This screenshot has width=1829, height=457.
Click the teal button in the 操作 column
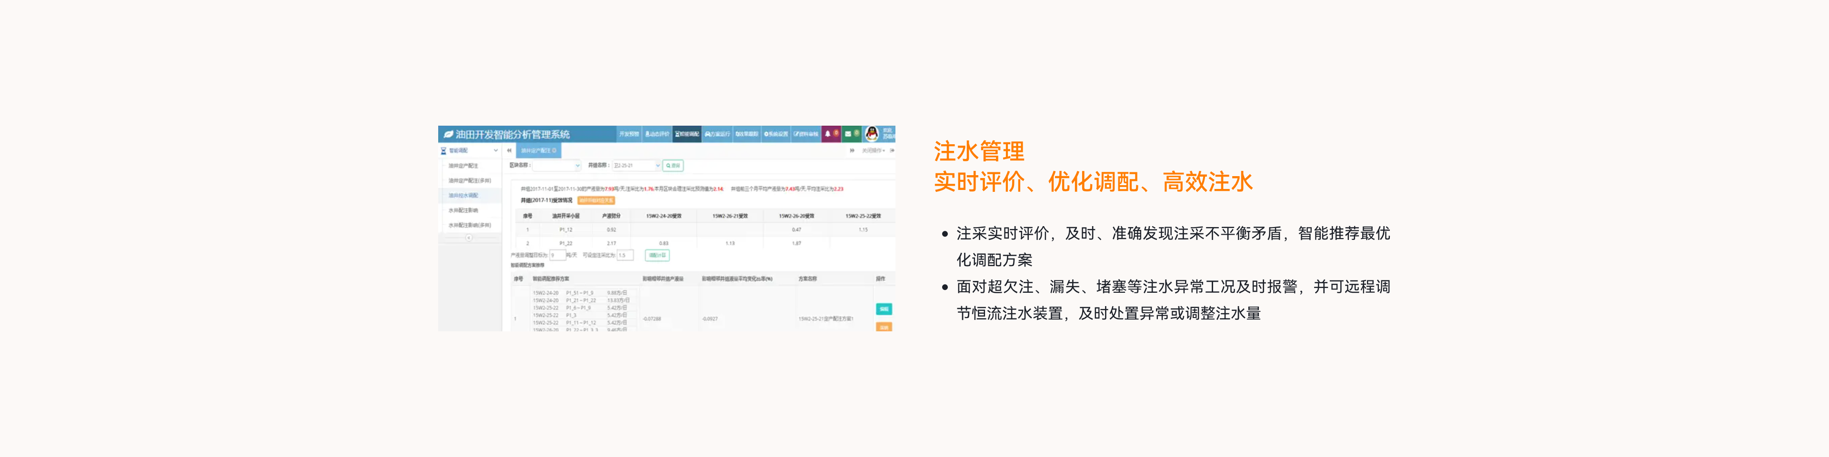tap(884, 309)
